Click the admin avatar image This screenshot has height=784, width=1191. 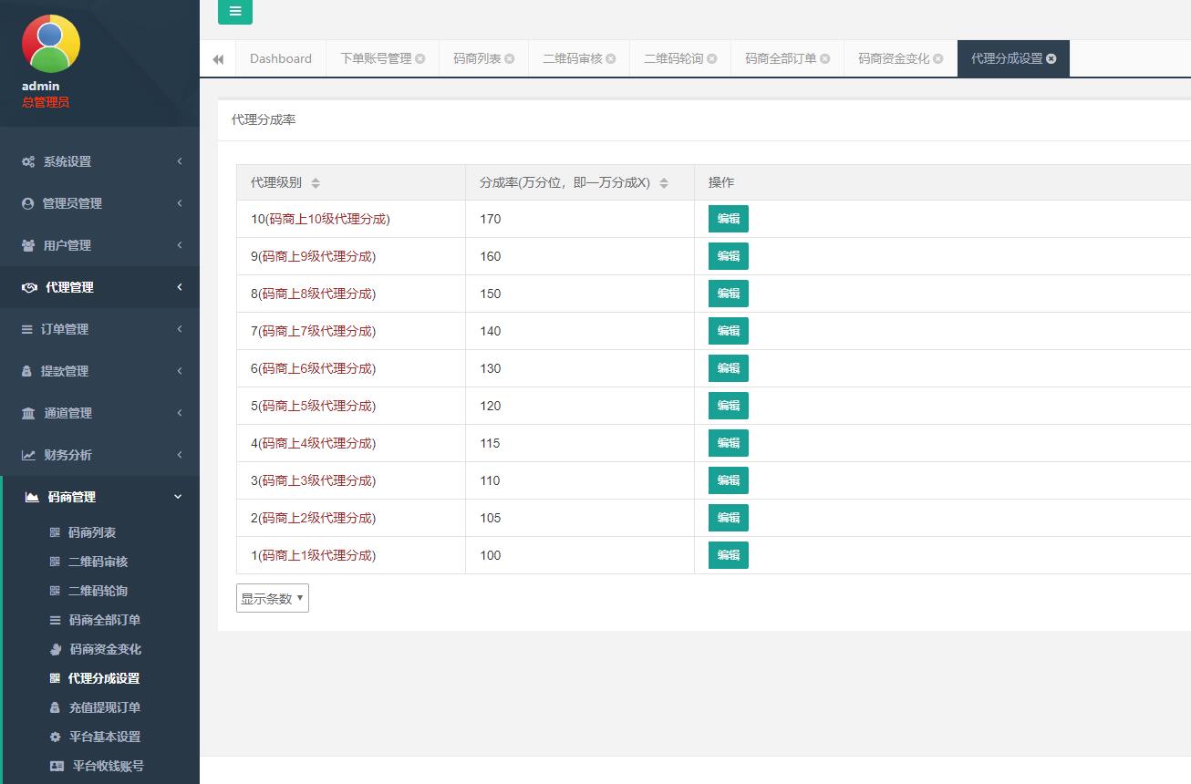click(x=51, y=44)
